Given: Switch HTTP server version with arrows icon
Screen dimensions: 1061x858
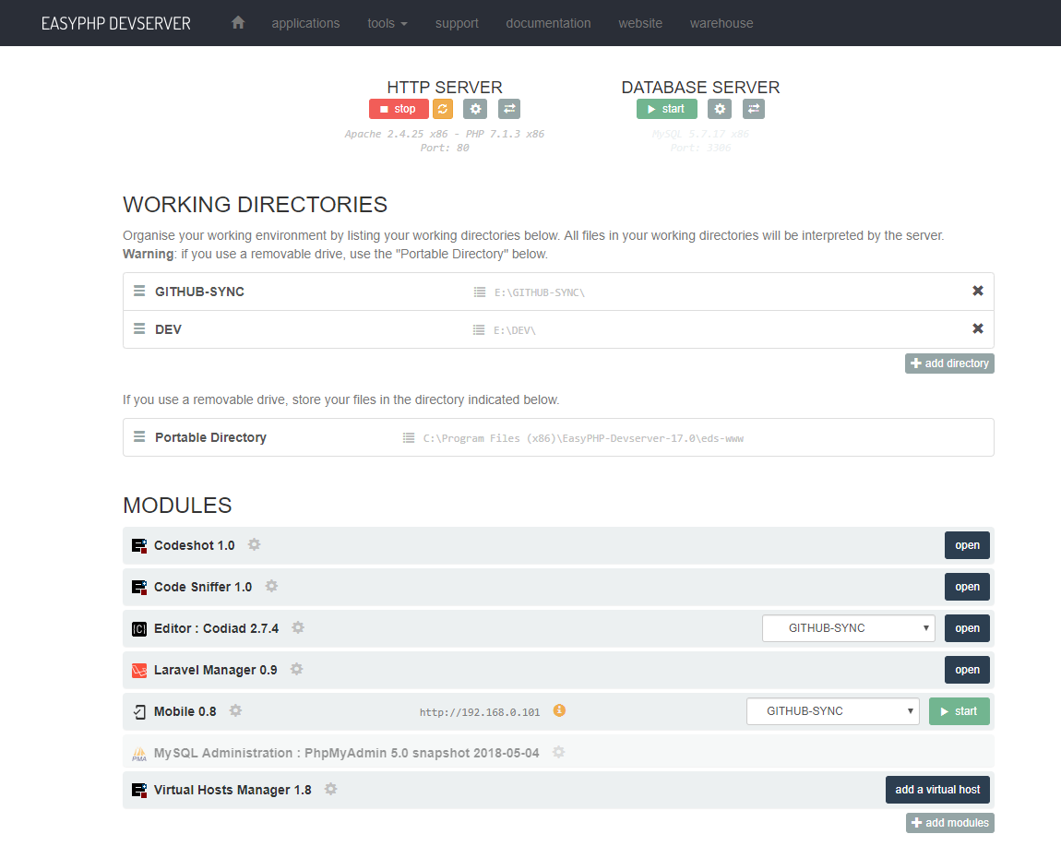Looking at the screenshot, I should click(509, 109).
